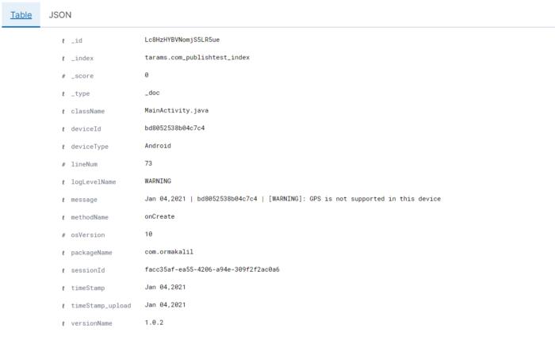Click the number type icon beside osVersion

(63, 235)
